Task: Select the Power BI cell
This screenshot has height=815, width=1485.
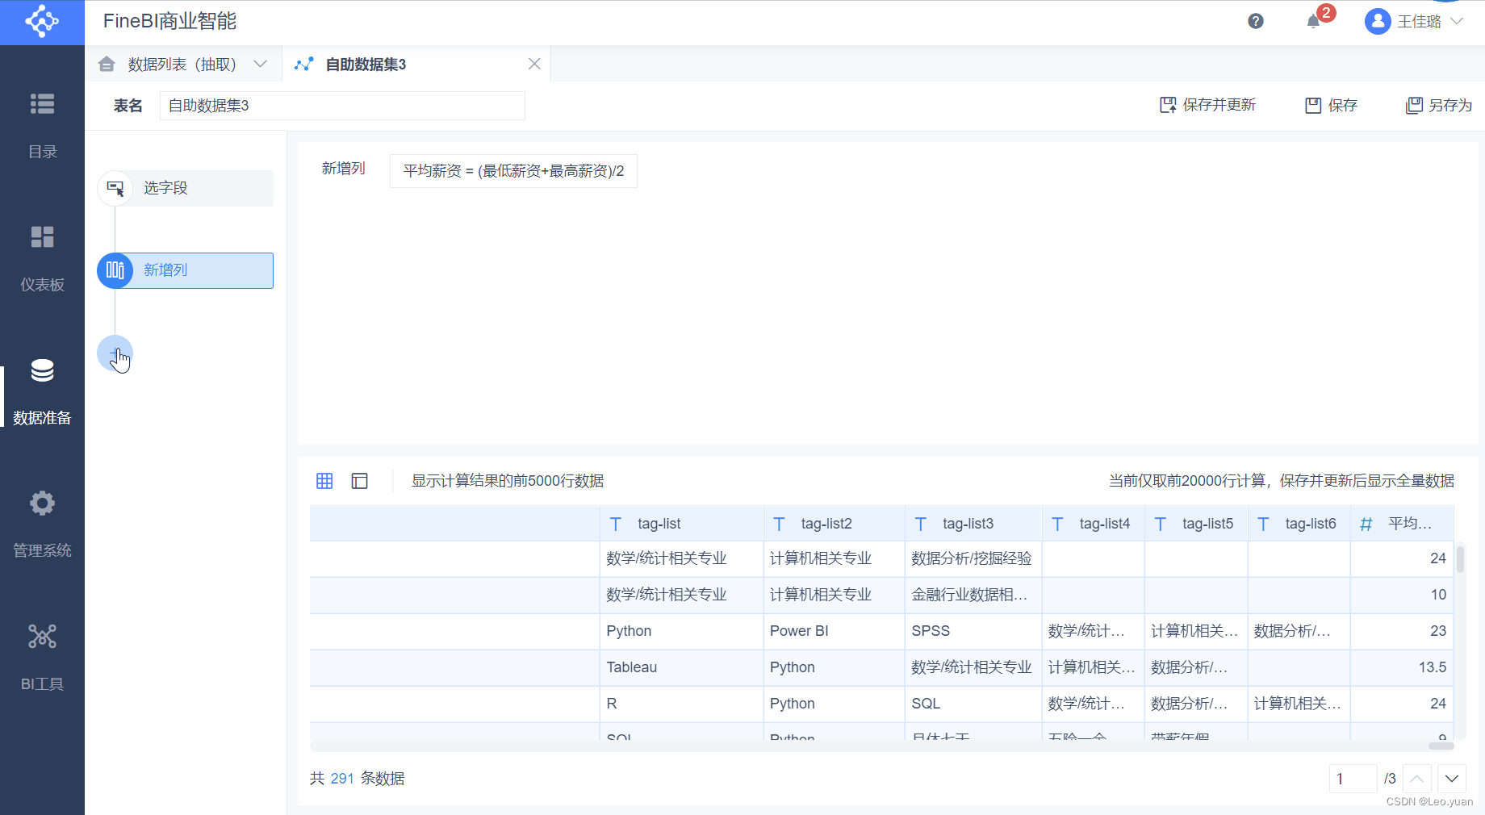Action: click(835, 631)
